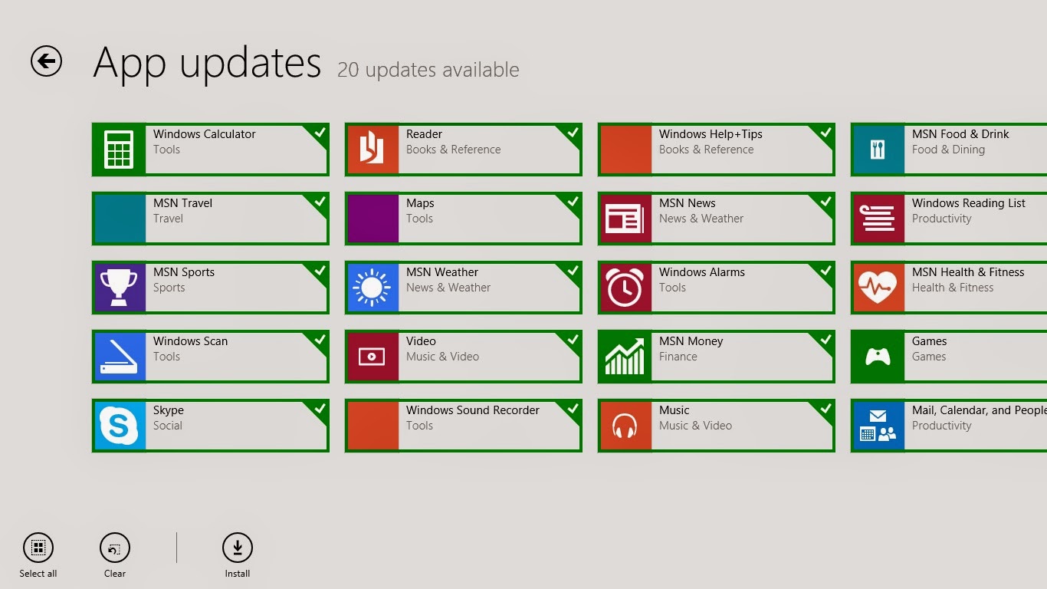Click the "App updates" page title
Image resolution: width=1047 pixels, height=589 pixels.
pos(207,63)
